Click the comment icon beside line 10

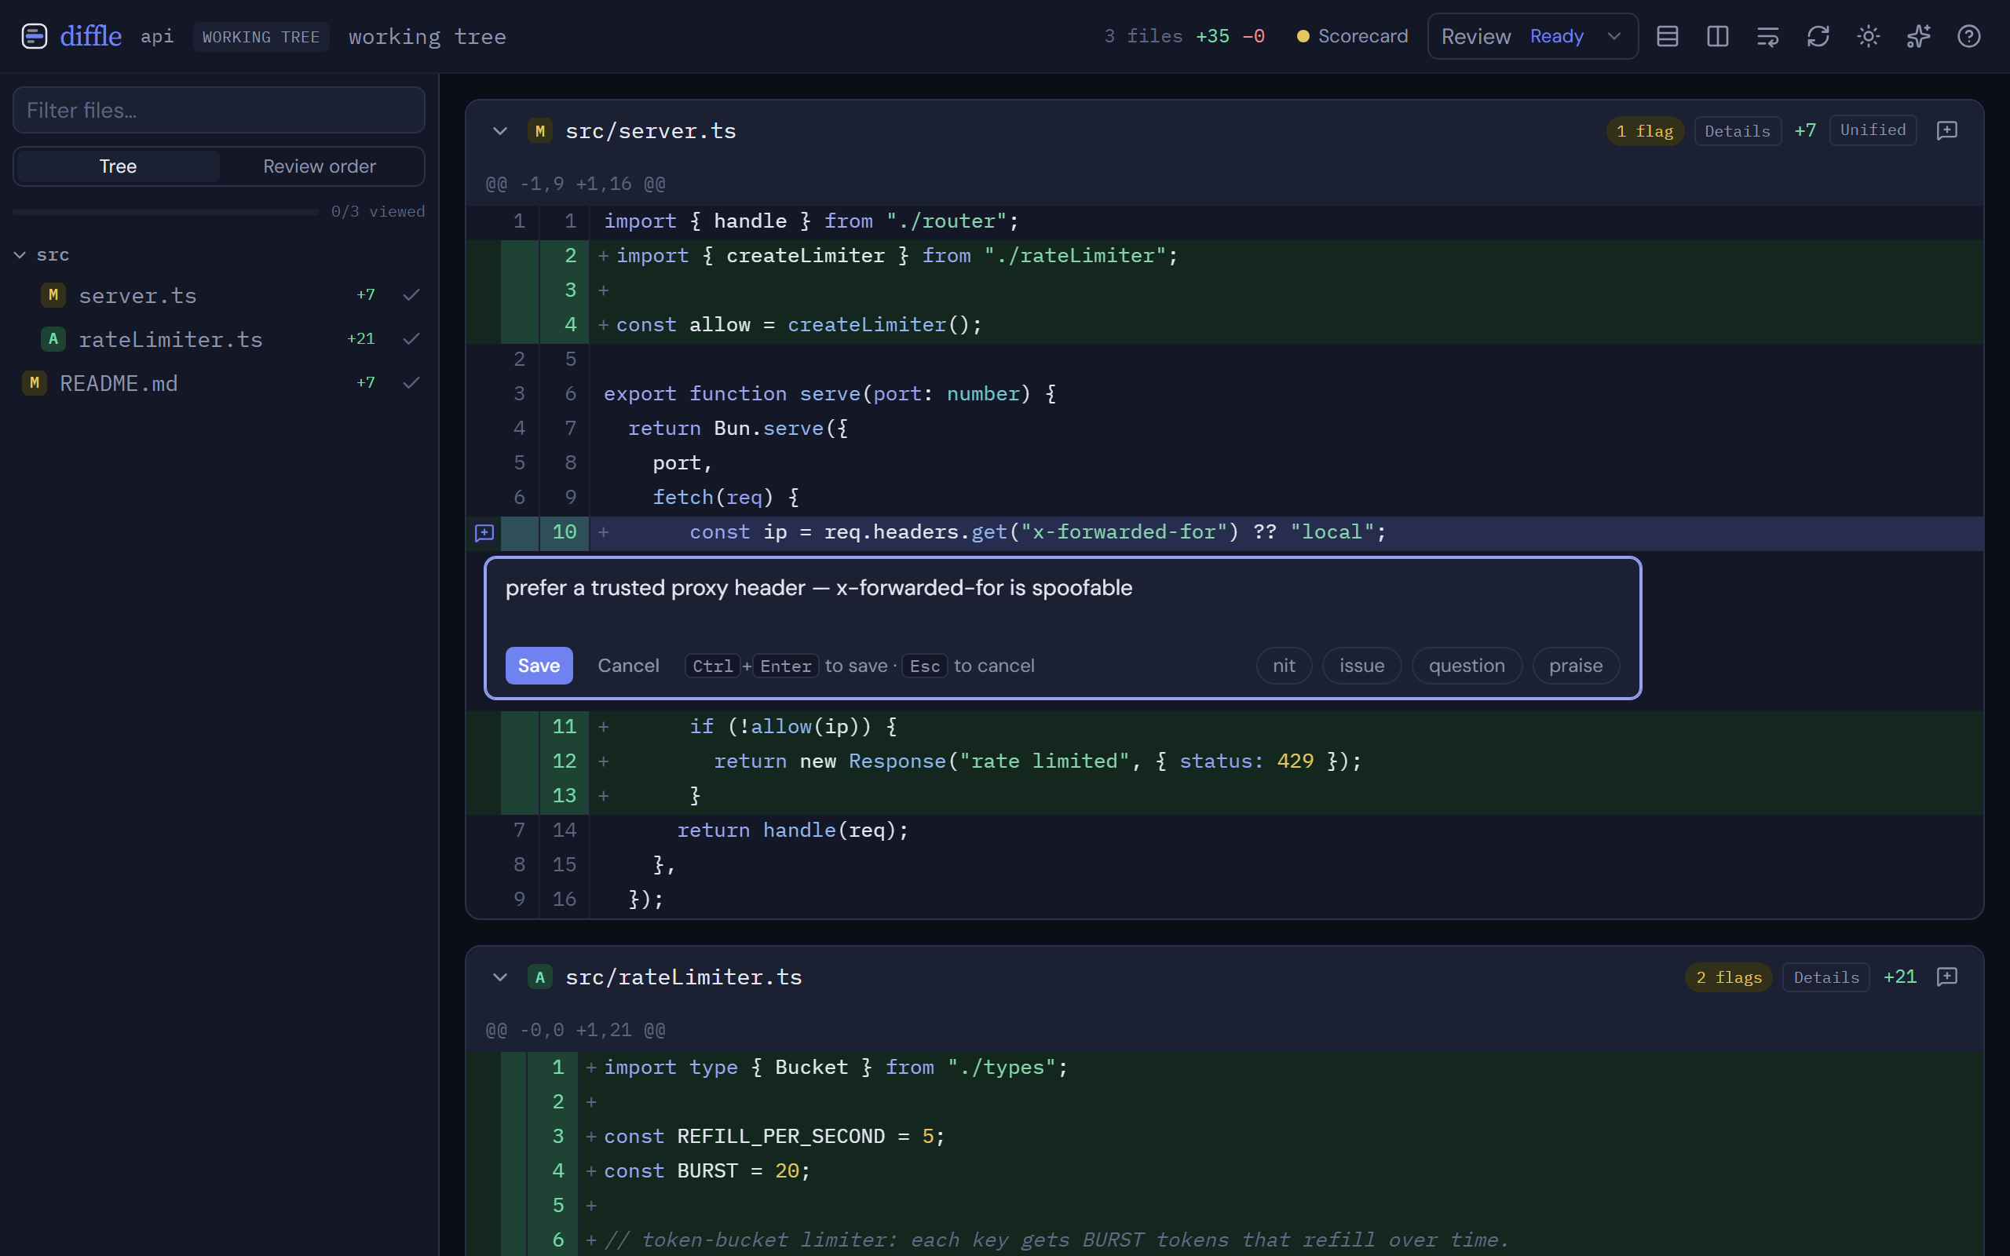click(x=484, y=532)
